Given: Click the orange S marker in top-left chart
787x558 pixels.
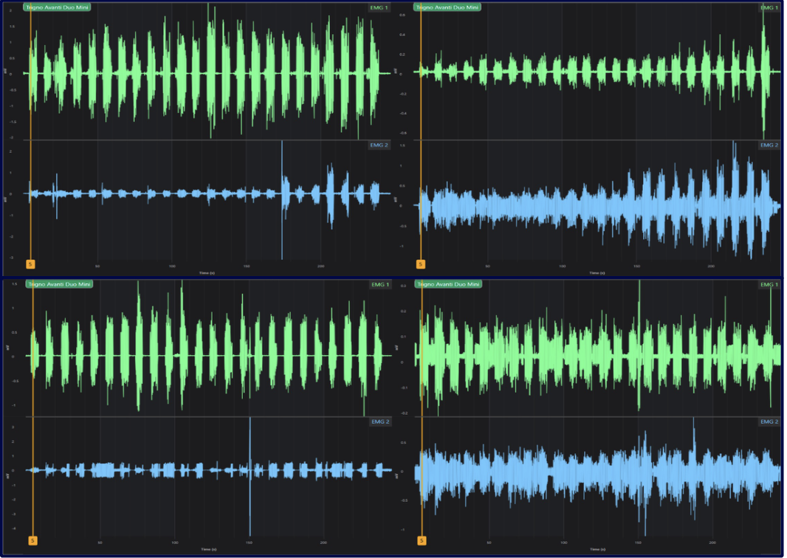Looking at the screenshot, I should point(31,264).
